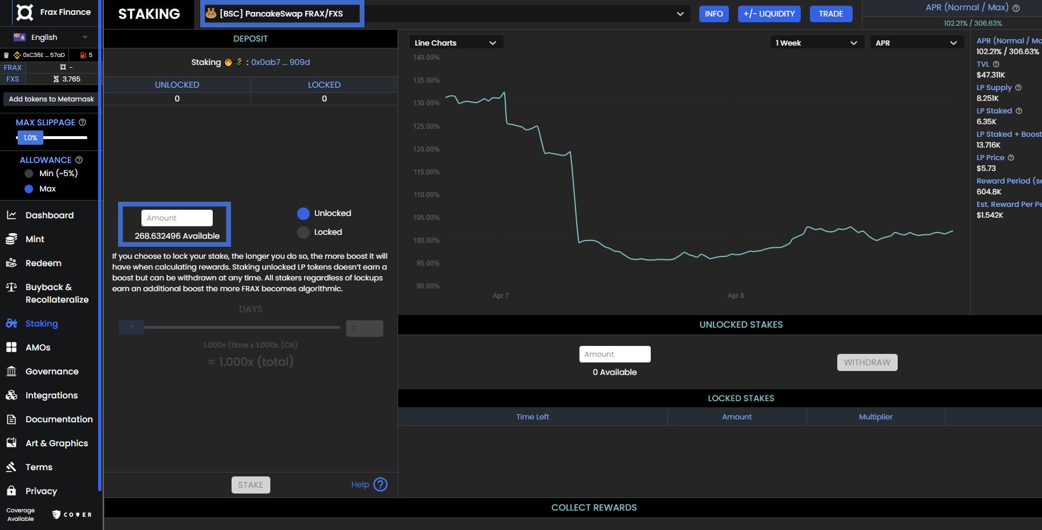The image size is (1042, 530).
Task: Open the LP Supply help icon
Action: [x=1018, y=88]
